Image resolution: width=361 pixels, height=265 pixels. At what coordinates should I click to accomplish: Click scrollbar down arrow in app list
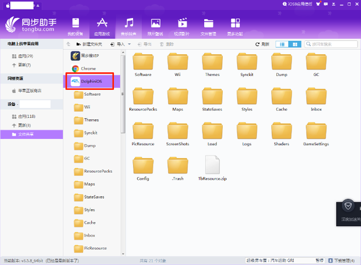123,254
